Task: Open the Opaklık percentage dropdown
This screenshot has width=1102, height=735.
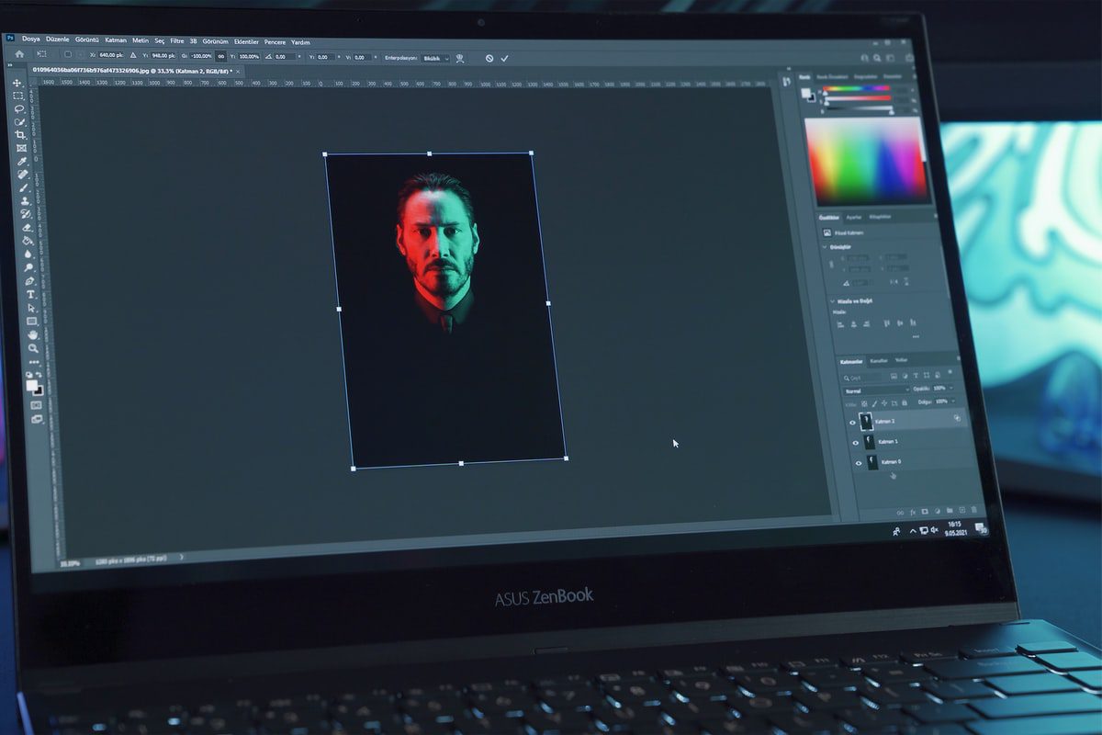Action: (x=950, y=388)
